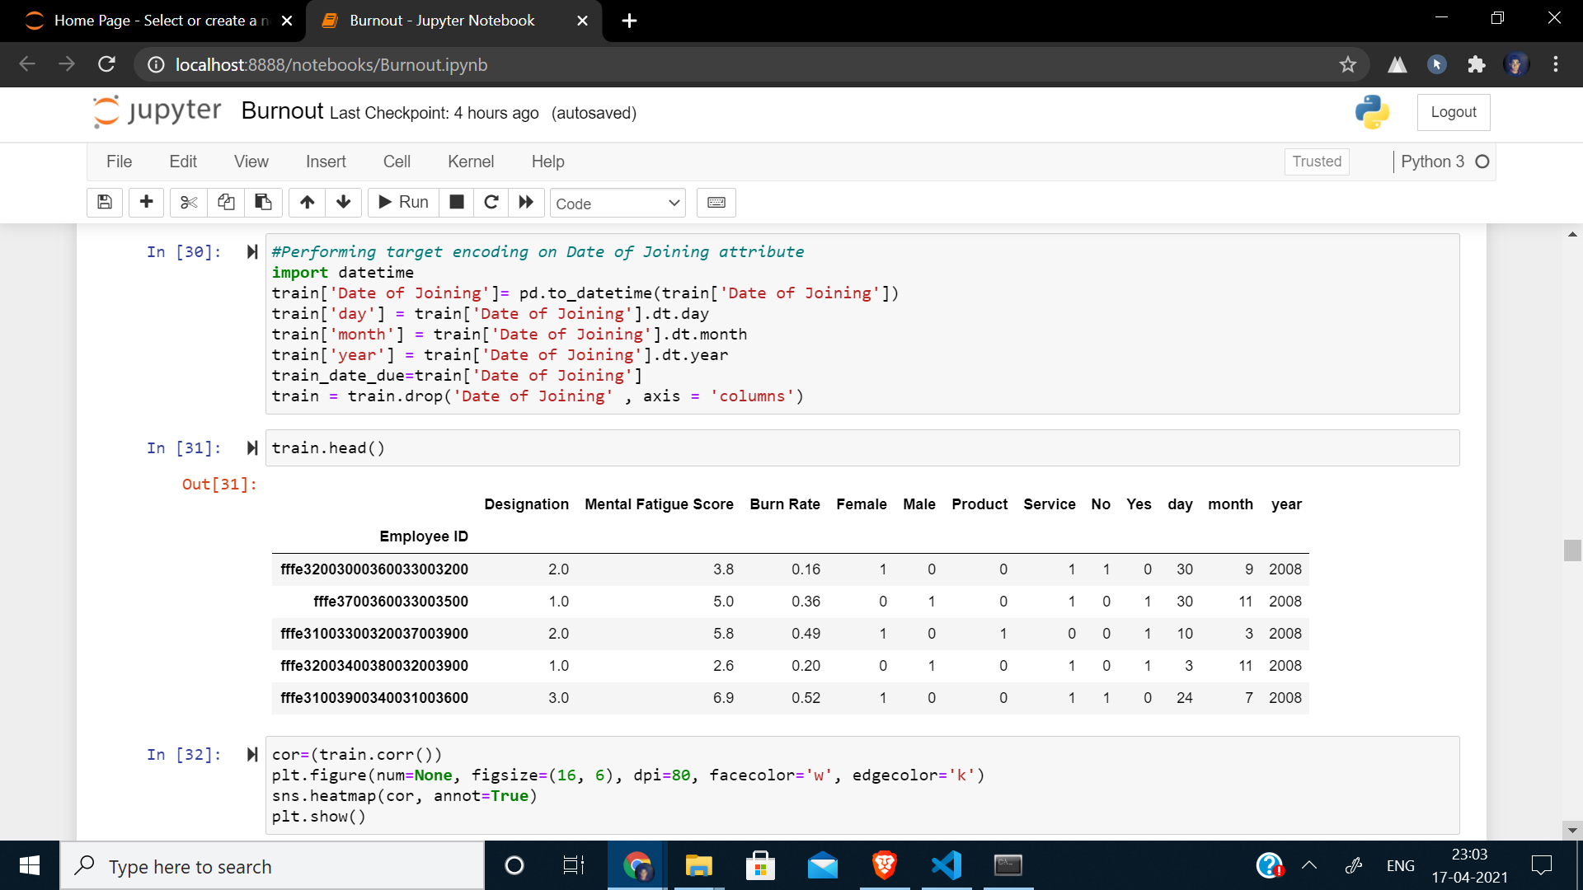Open the command palette keyboard icon

(716, 202)
